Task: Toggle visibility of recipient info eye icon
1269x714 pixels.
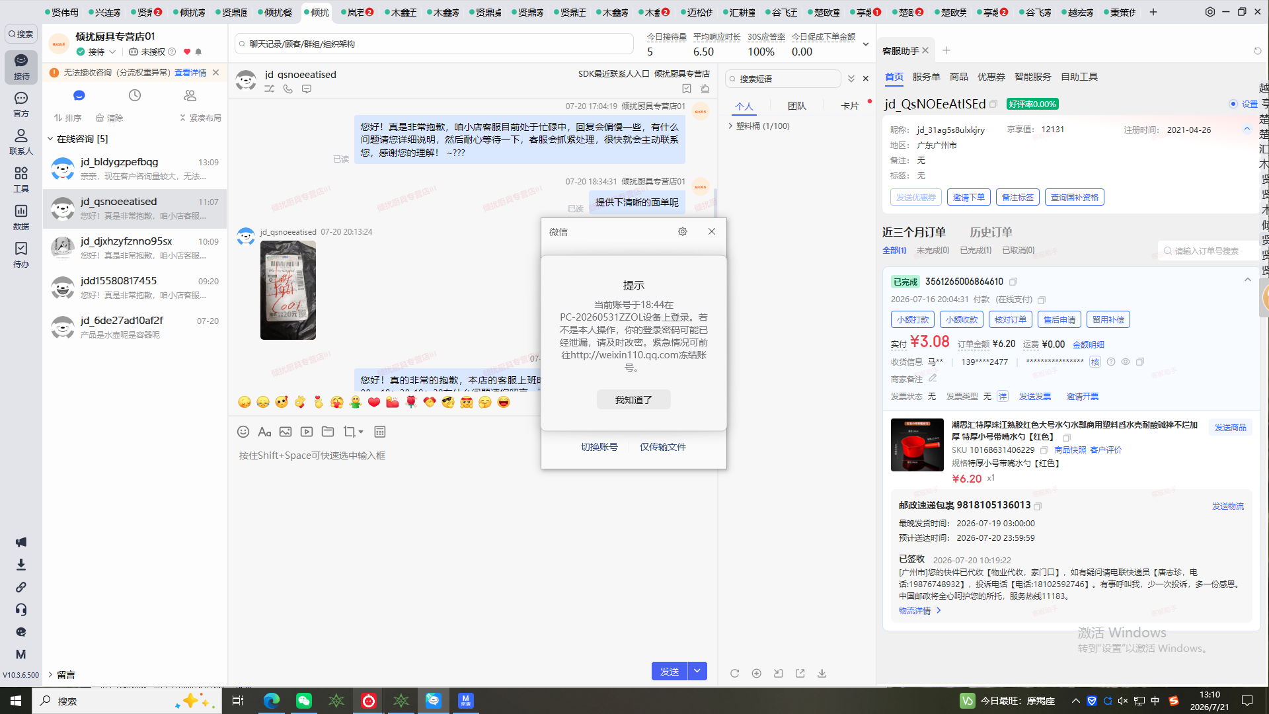Action: pos(1126,362)
